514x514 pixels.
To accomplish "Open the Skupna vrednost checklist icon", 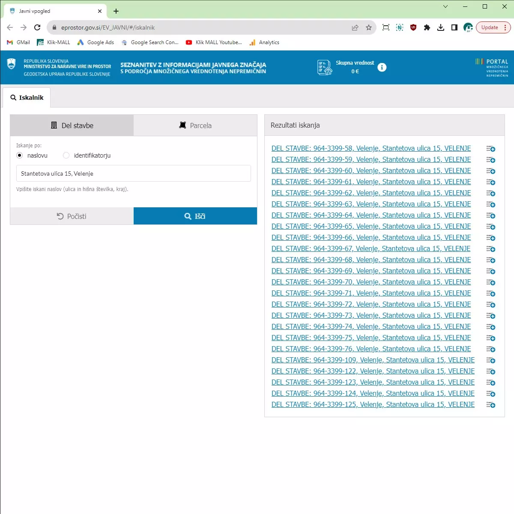I will tap(324, 68).
